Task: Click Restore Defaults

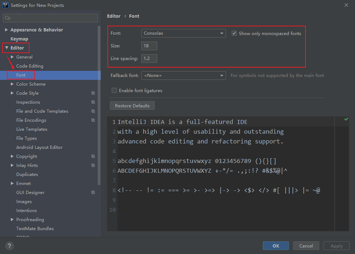Action: coord(132,106)
